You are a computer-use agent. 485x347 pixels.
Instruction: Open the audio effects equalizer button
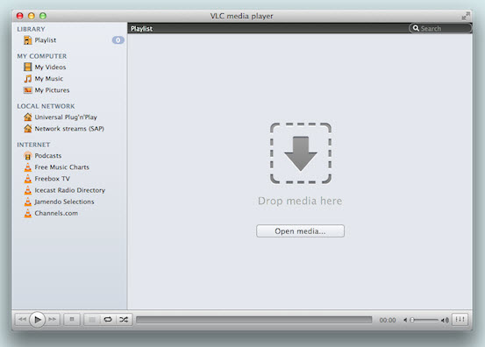coord(460,320)
